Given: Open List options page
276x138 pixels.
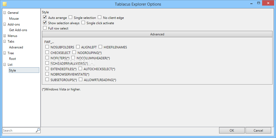Looking at the screenshot, I should click(10, 64).
